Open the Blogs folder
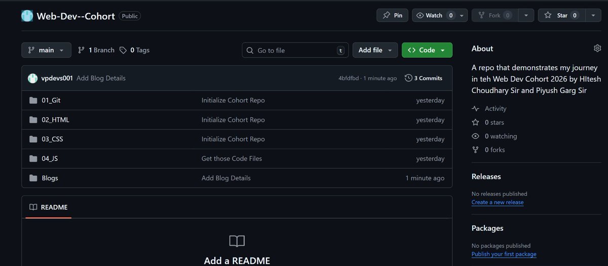 tap(50, 178)
